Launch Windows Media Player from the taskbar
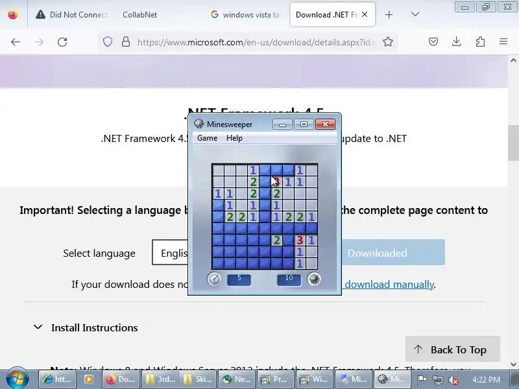 [88, 379]
